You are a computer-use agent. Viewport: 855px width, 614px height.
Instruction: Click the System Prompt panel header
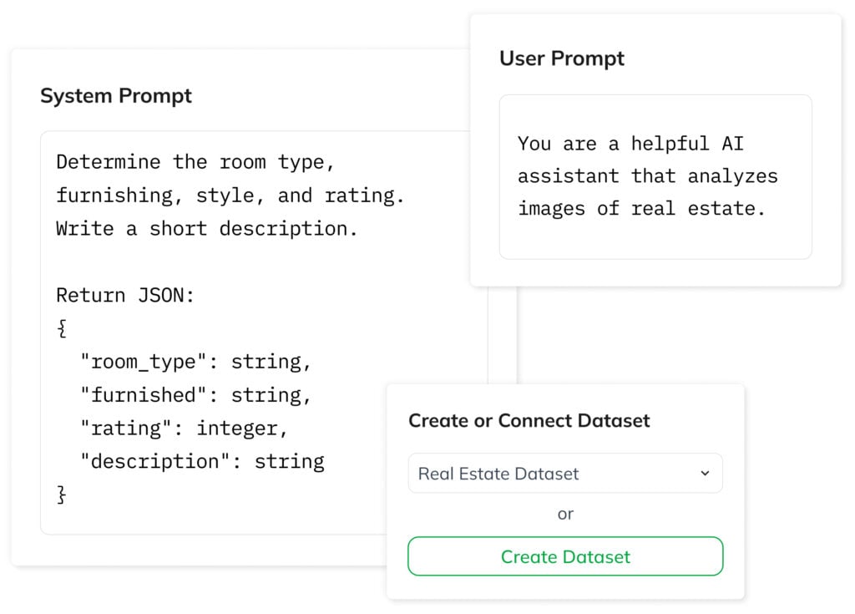116,96
